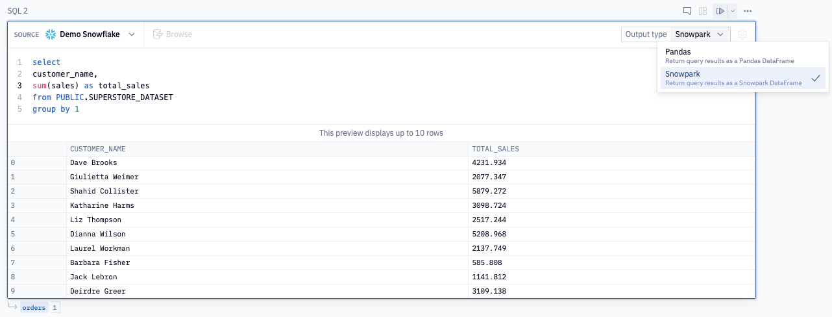Click the arrow icon beside orders
This screenshot has height=317, width=832.
12,307
